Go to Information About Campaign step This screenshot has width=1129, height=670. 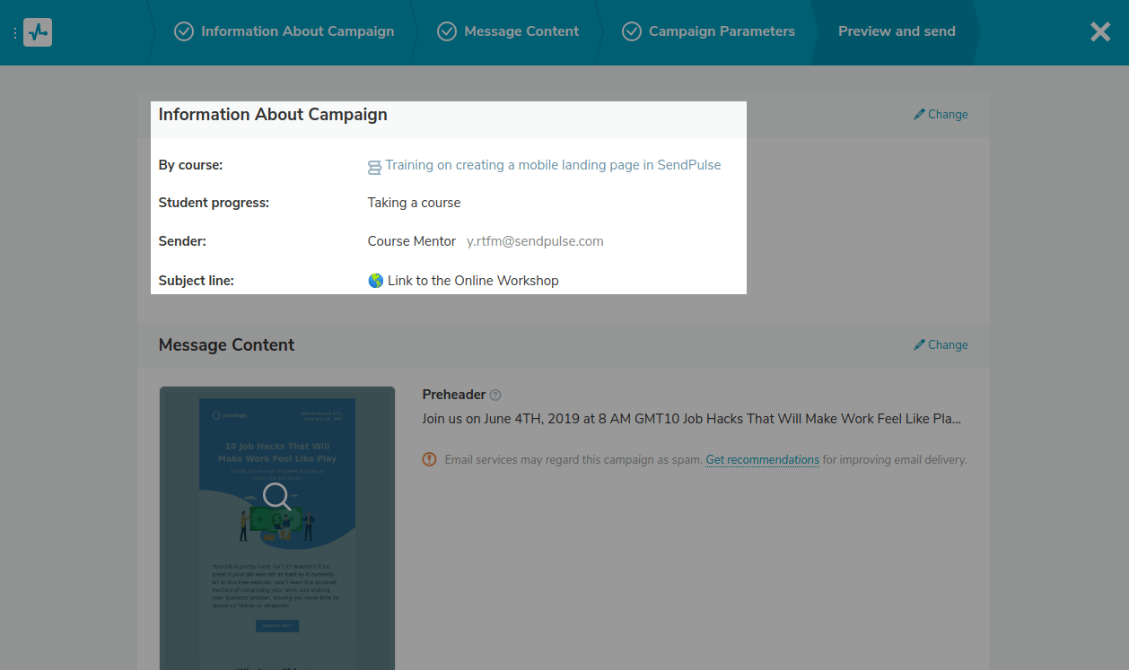[284, 31]
